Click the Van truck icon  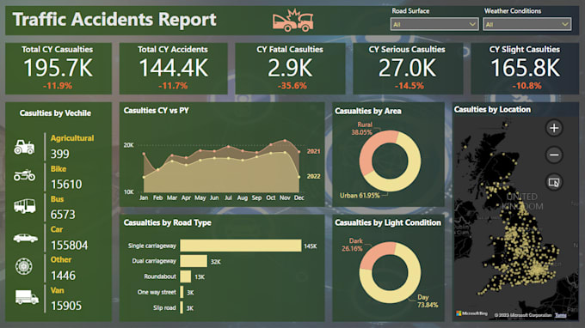click(x=27, y=297)
